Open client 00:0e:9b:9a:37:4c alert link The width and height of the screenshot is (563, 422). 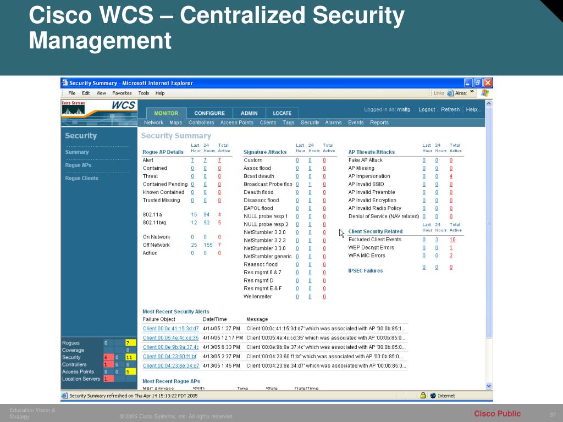click(170, 347)
